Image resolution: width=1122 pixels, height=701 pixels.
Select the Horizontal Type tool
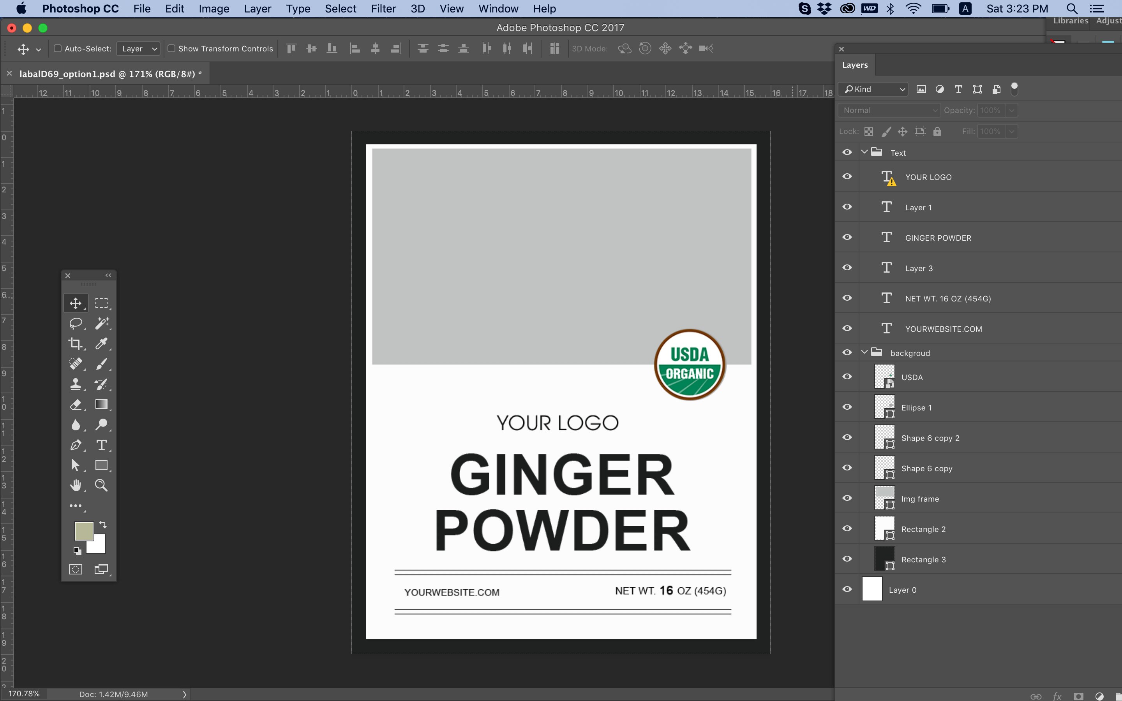tap(102, 445)
